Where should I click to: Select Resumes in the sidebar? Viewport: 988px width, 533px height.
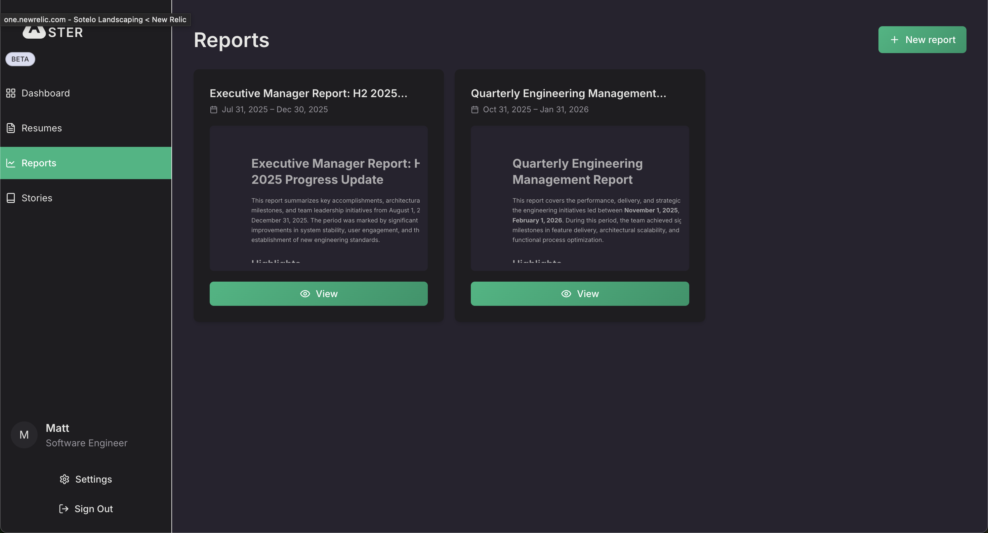point(41,128)
